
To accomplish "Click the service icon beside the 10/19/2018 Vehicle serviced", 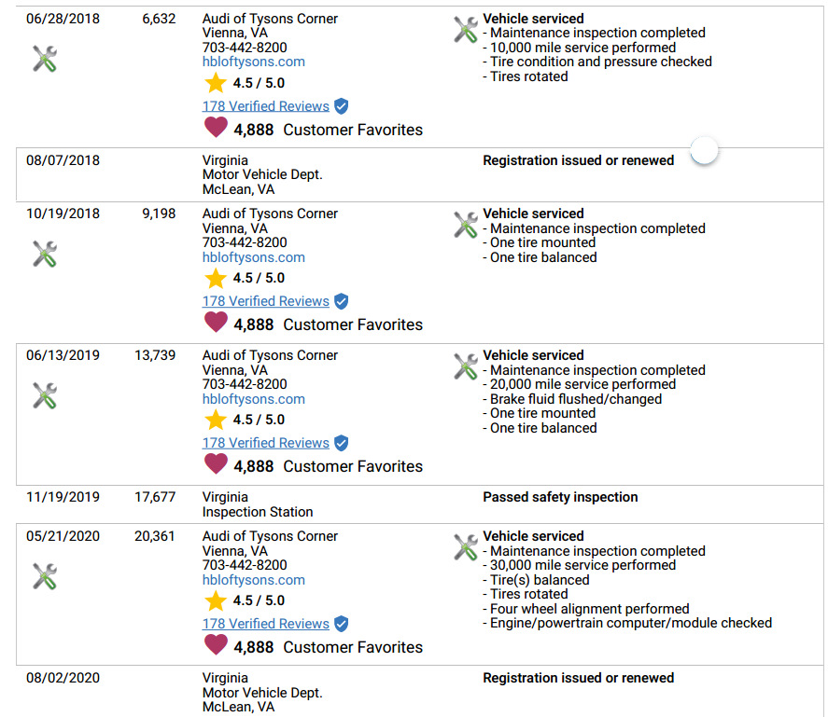I will pos(466,225).
